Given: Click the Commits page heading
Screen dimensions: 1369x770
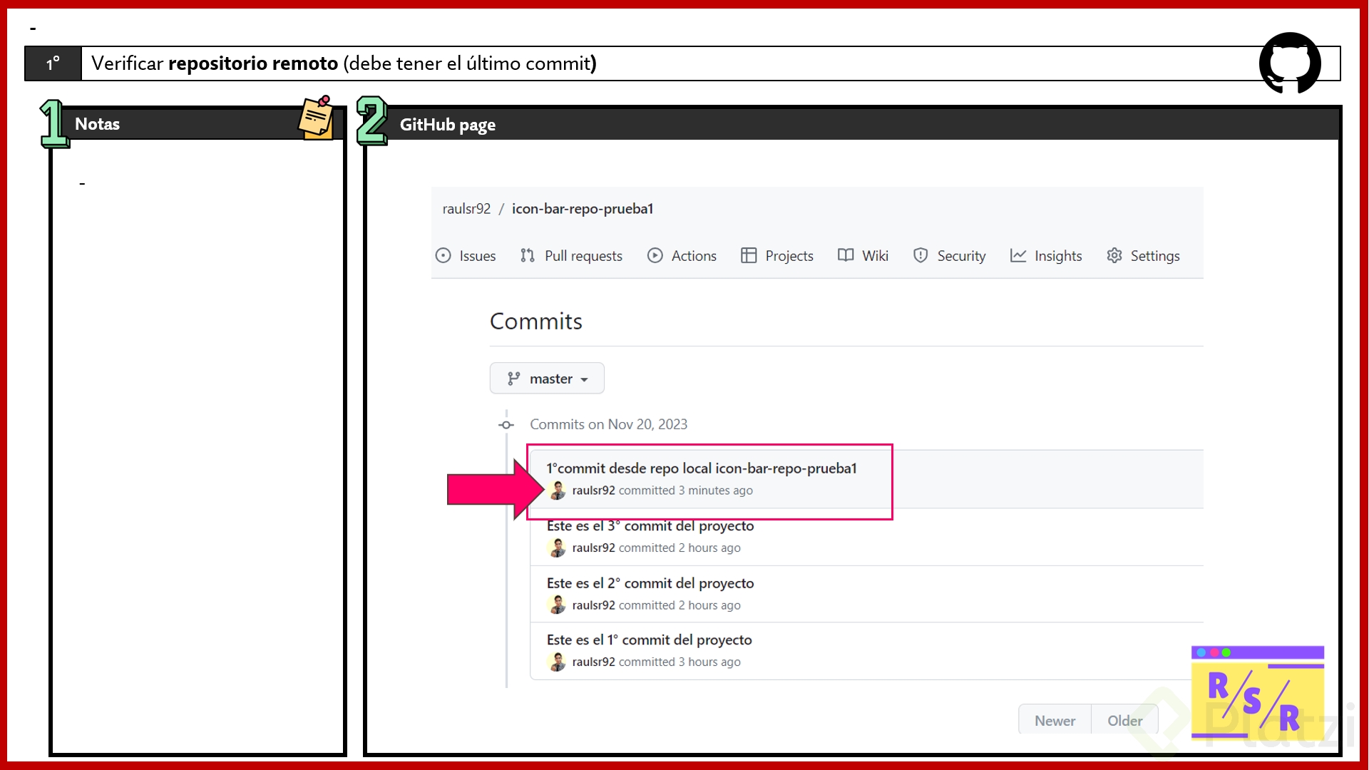Looking at the screenshot, I should 536,322.
